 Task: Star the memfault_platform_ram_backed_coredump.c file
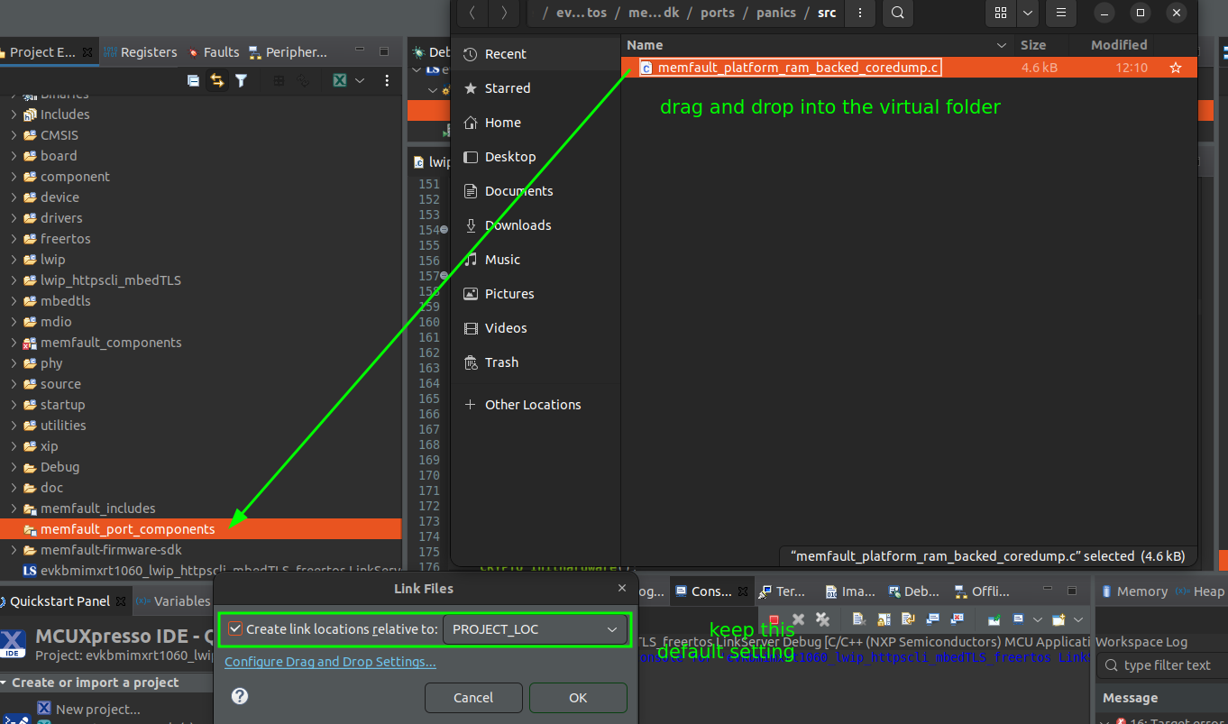[1175, 68]
